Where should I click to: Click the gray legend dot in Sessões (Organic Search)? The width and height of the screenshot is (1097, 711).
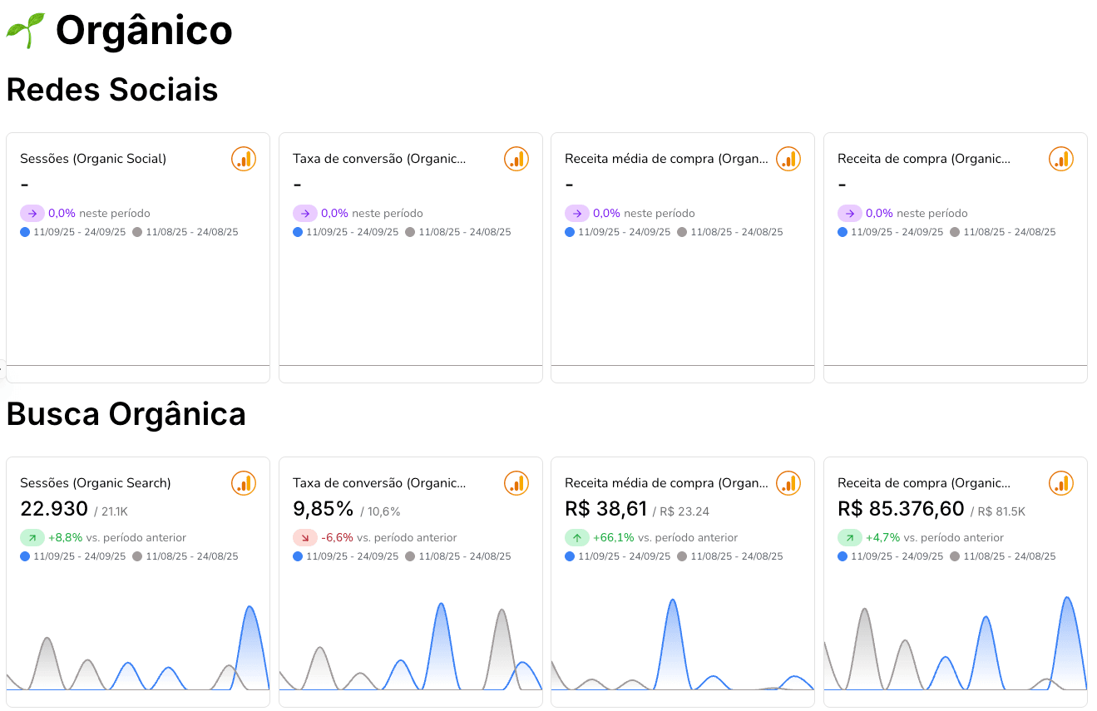pos(137,556)
